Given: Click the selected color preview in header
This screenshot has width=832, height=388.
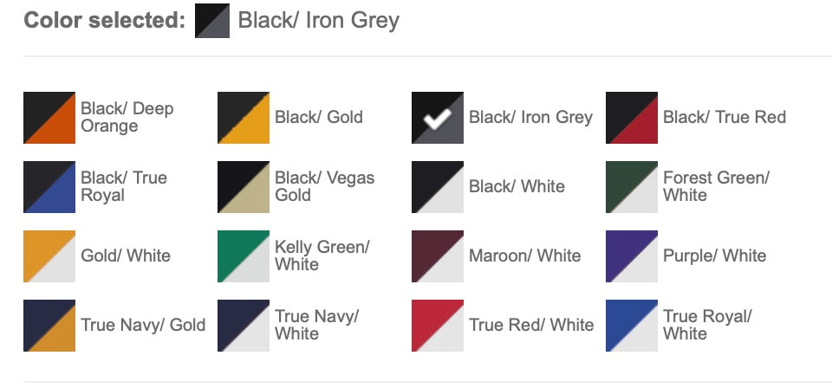Looking at the screenshot, I should point(212,21).
